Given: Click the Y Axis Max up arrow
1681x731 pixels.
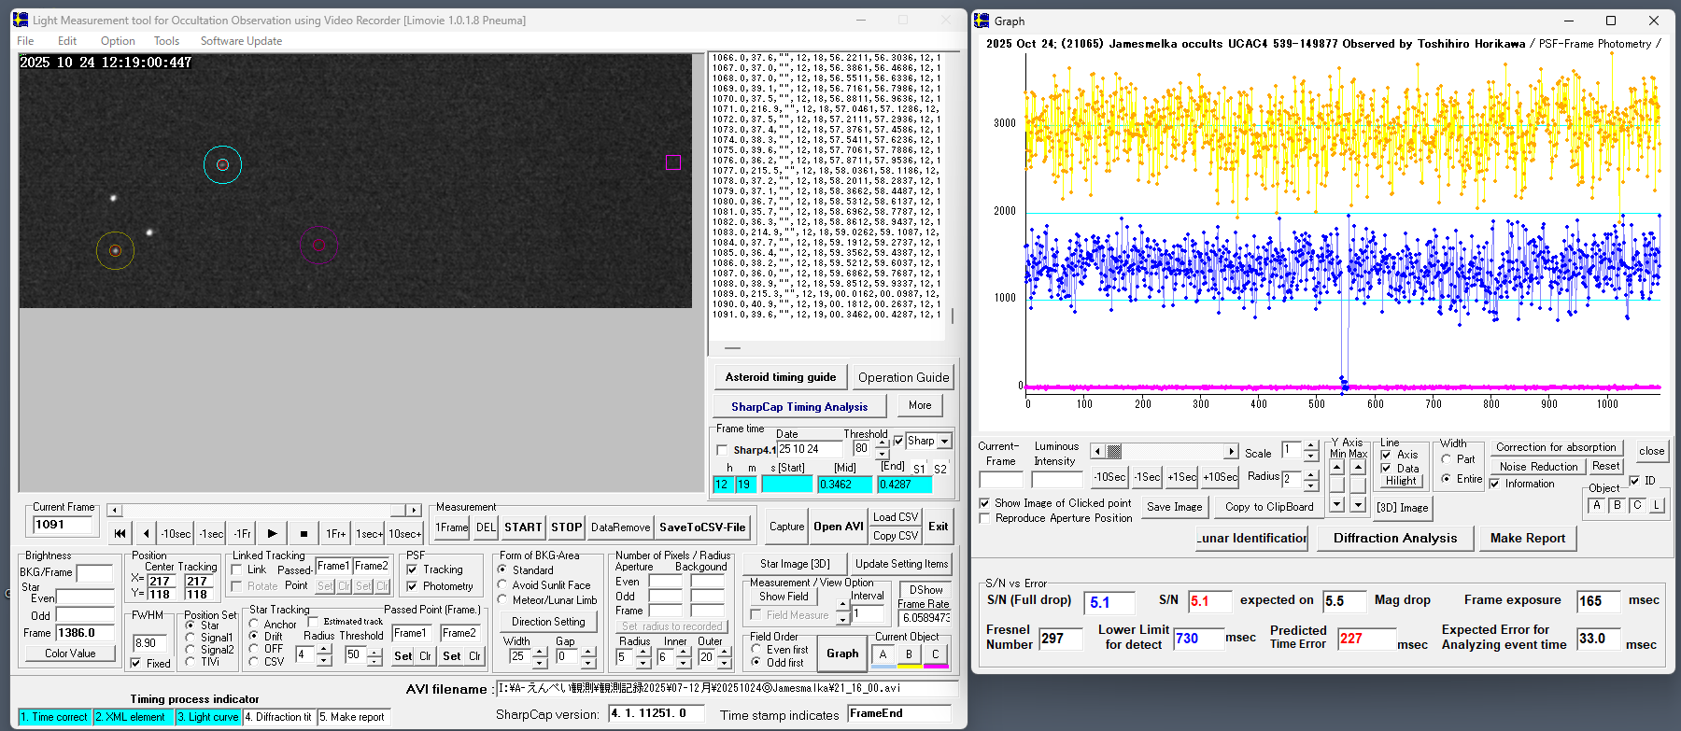Looking at the screenshot, I should (1358, 467).
